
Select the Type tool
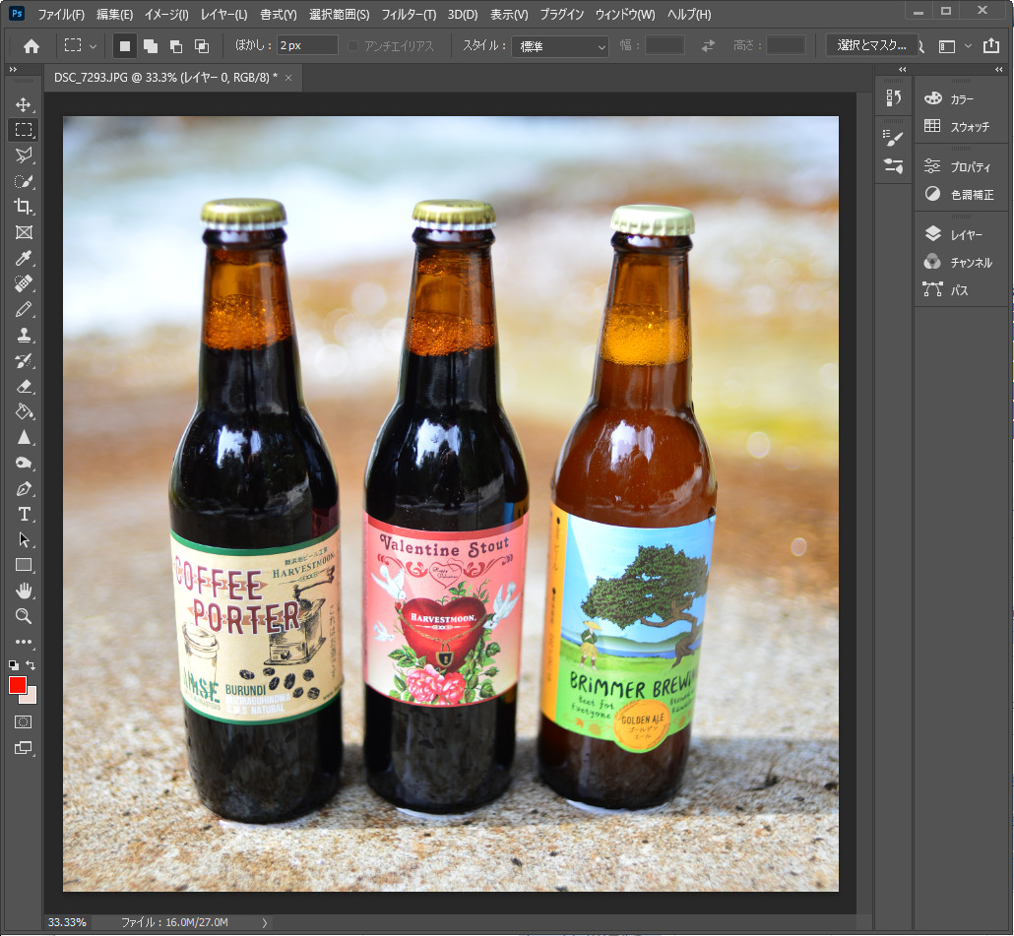pyautogui.click(x=24, y=515)
